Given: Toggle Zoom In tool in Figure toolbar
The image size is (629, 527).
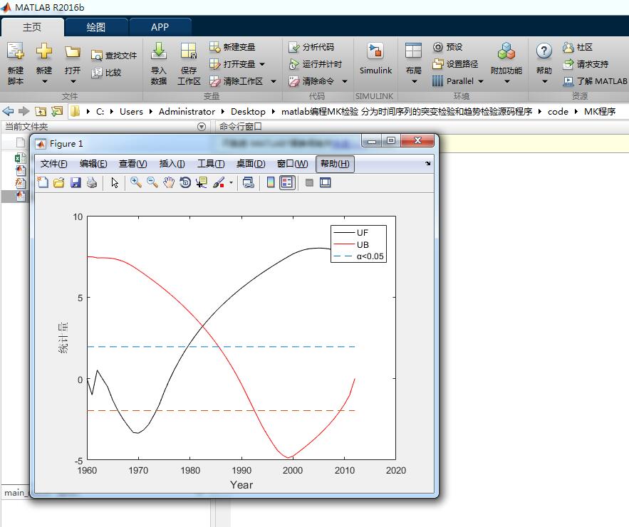Looking at the screenshot, I should [136, 182].
